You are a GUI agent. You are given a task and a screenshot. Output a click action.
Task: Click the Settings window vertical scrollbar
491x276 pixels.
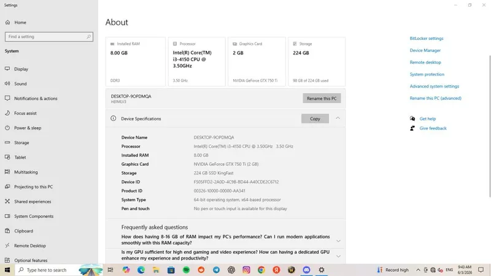click(x=490, y=126)
